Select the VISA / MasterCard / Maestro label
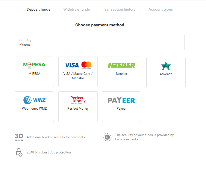Viewport: 206px width, 191px height. click(x=78, y=76)
